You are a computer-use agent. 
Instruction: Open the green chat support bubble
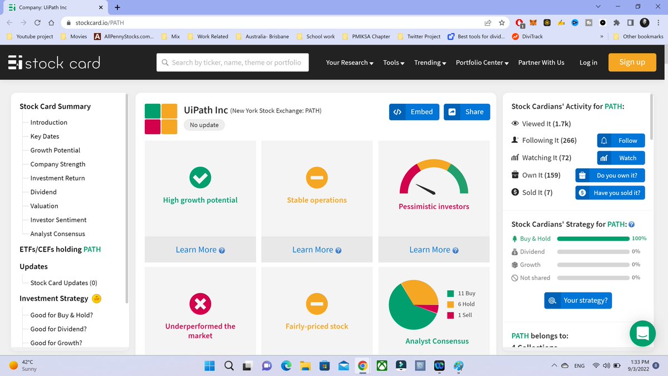pos(642,333)
